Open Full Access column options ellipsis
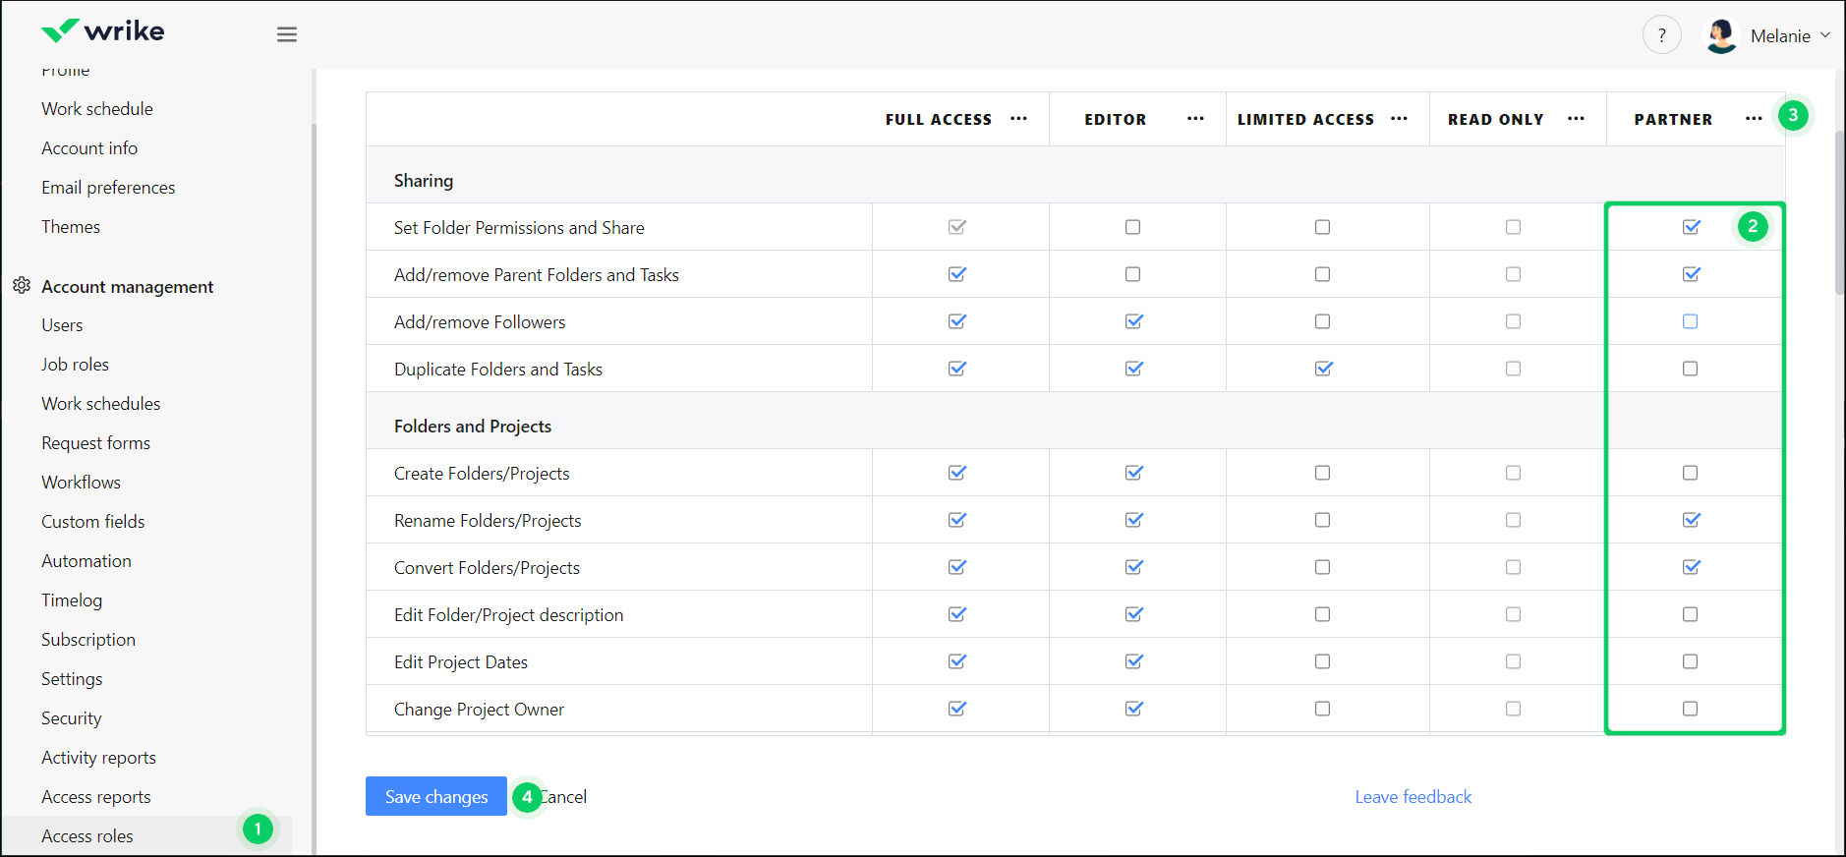 [1018, 119]
